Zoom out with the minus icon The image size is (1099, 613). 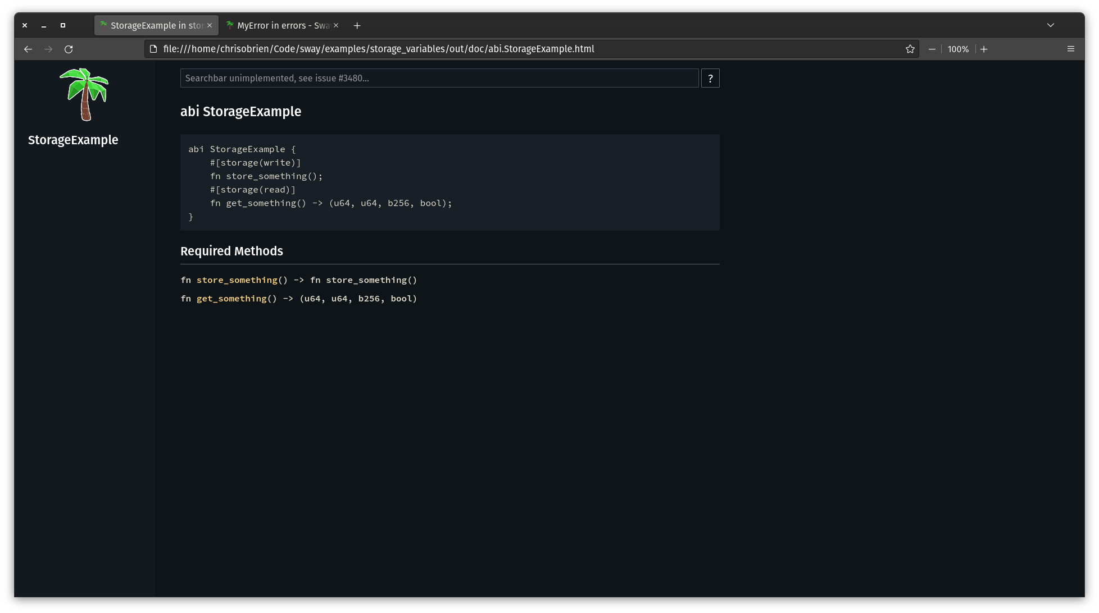932,49
